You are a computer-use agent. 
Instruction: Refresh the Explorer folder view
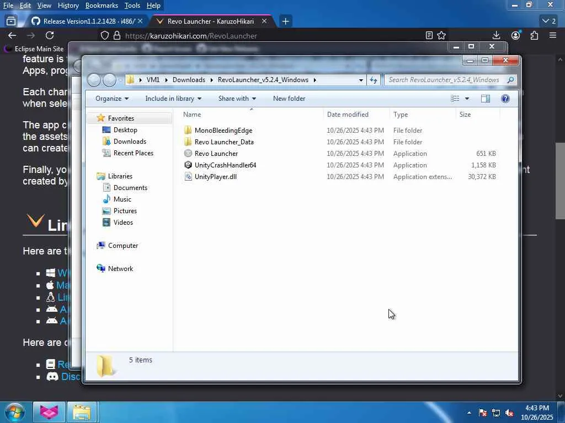click(x=374, y=80)
